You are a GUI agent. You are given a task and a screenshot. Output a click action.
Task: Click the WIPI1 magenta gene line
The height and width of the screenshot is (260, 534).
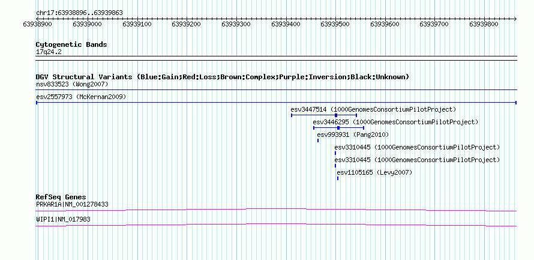click(x=276, y=225)
